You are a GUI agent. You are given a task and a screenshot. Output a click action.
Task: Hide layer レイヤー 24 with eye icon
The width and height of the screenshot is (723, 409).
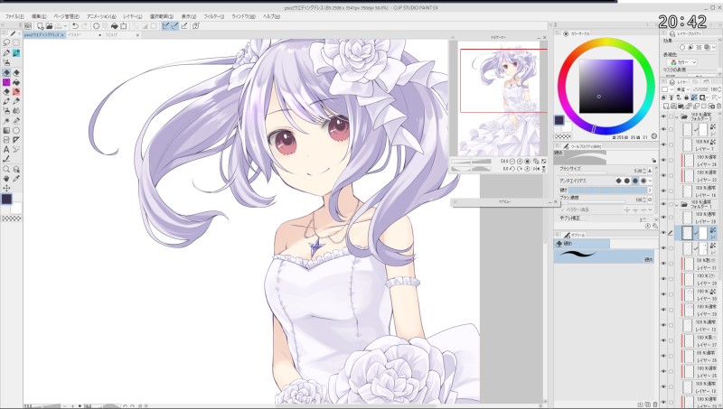pyautogui.click(x=663, y=161)
